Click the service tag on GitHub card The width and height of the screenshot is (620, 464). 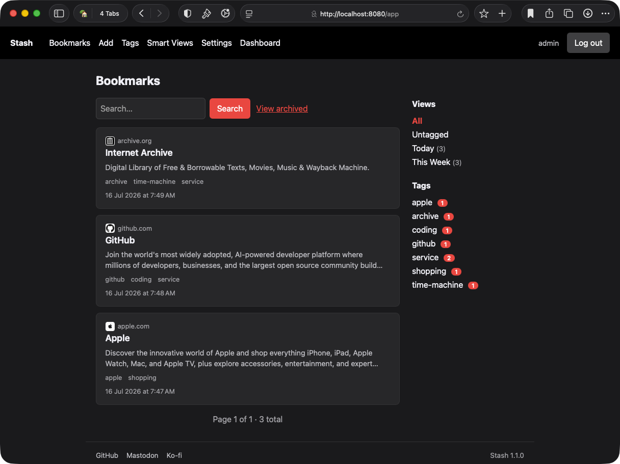coord(169,279)
